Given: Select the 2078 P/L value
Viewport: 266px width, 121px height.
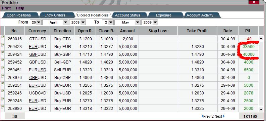Looking at the screenshot, I should tap(249, 93).
